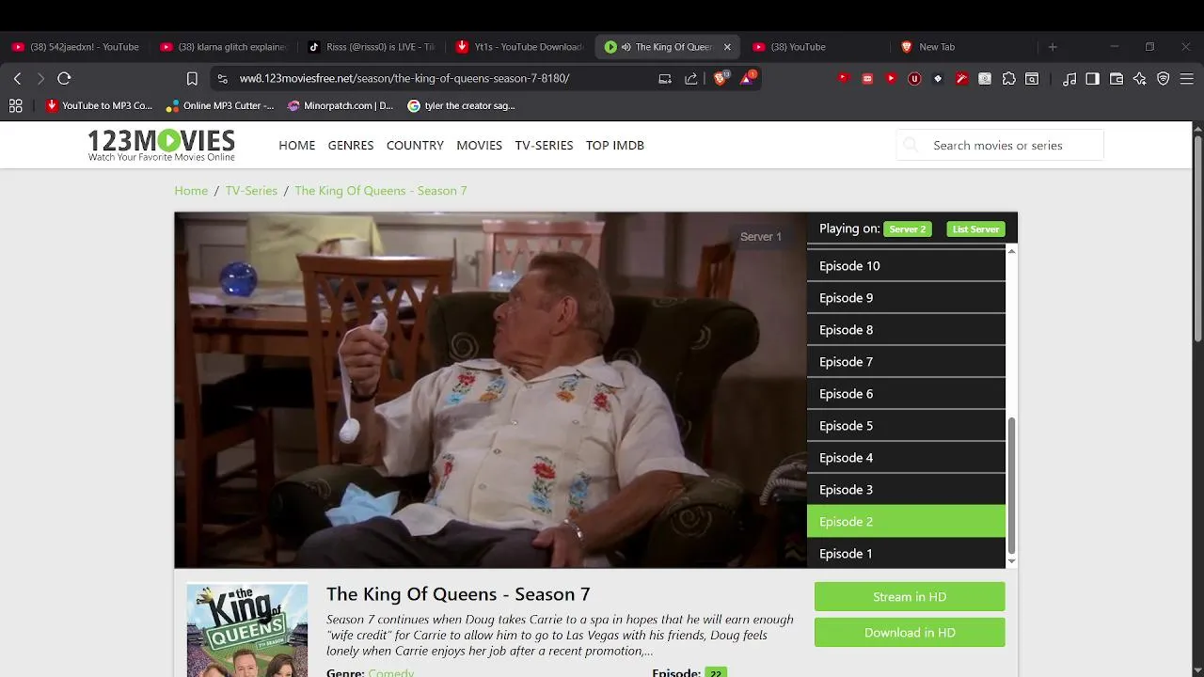Image resolution: width=1204 pixels, height=677 pixels.
Task: Play Episode 4 from the list
Action: point(906,458)
